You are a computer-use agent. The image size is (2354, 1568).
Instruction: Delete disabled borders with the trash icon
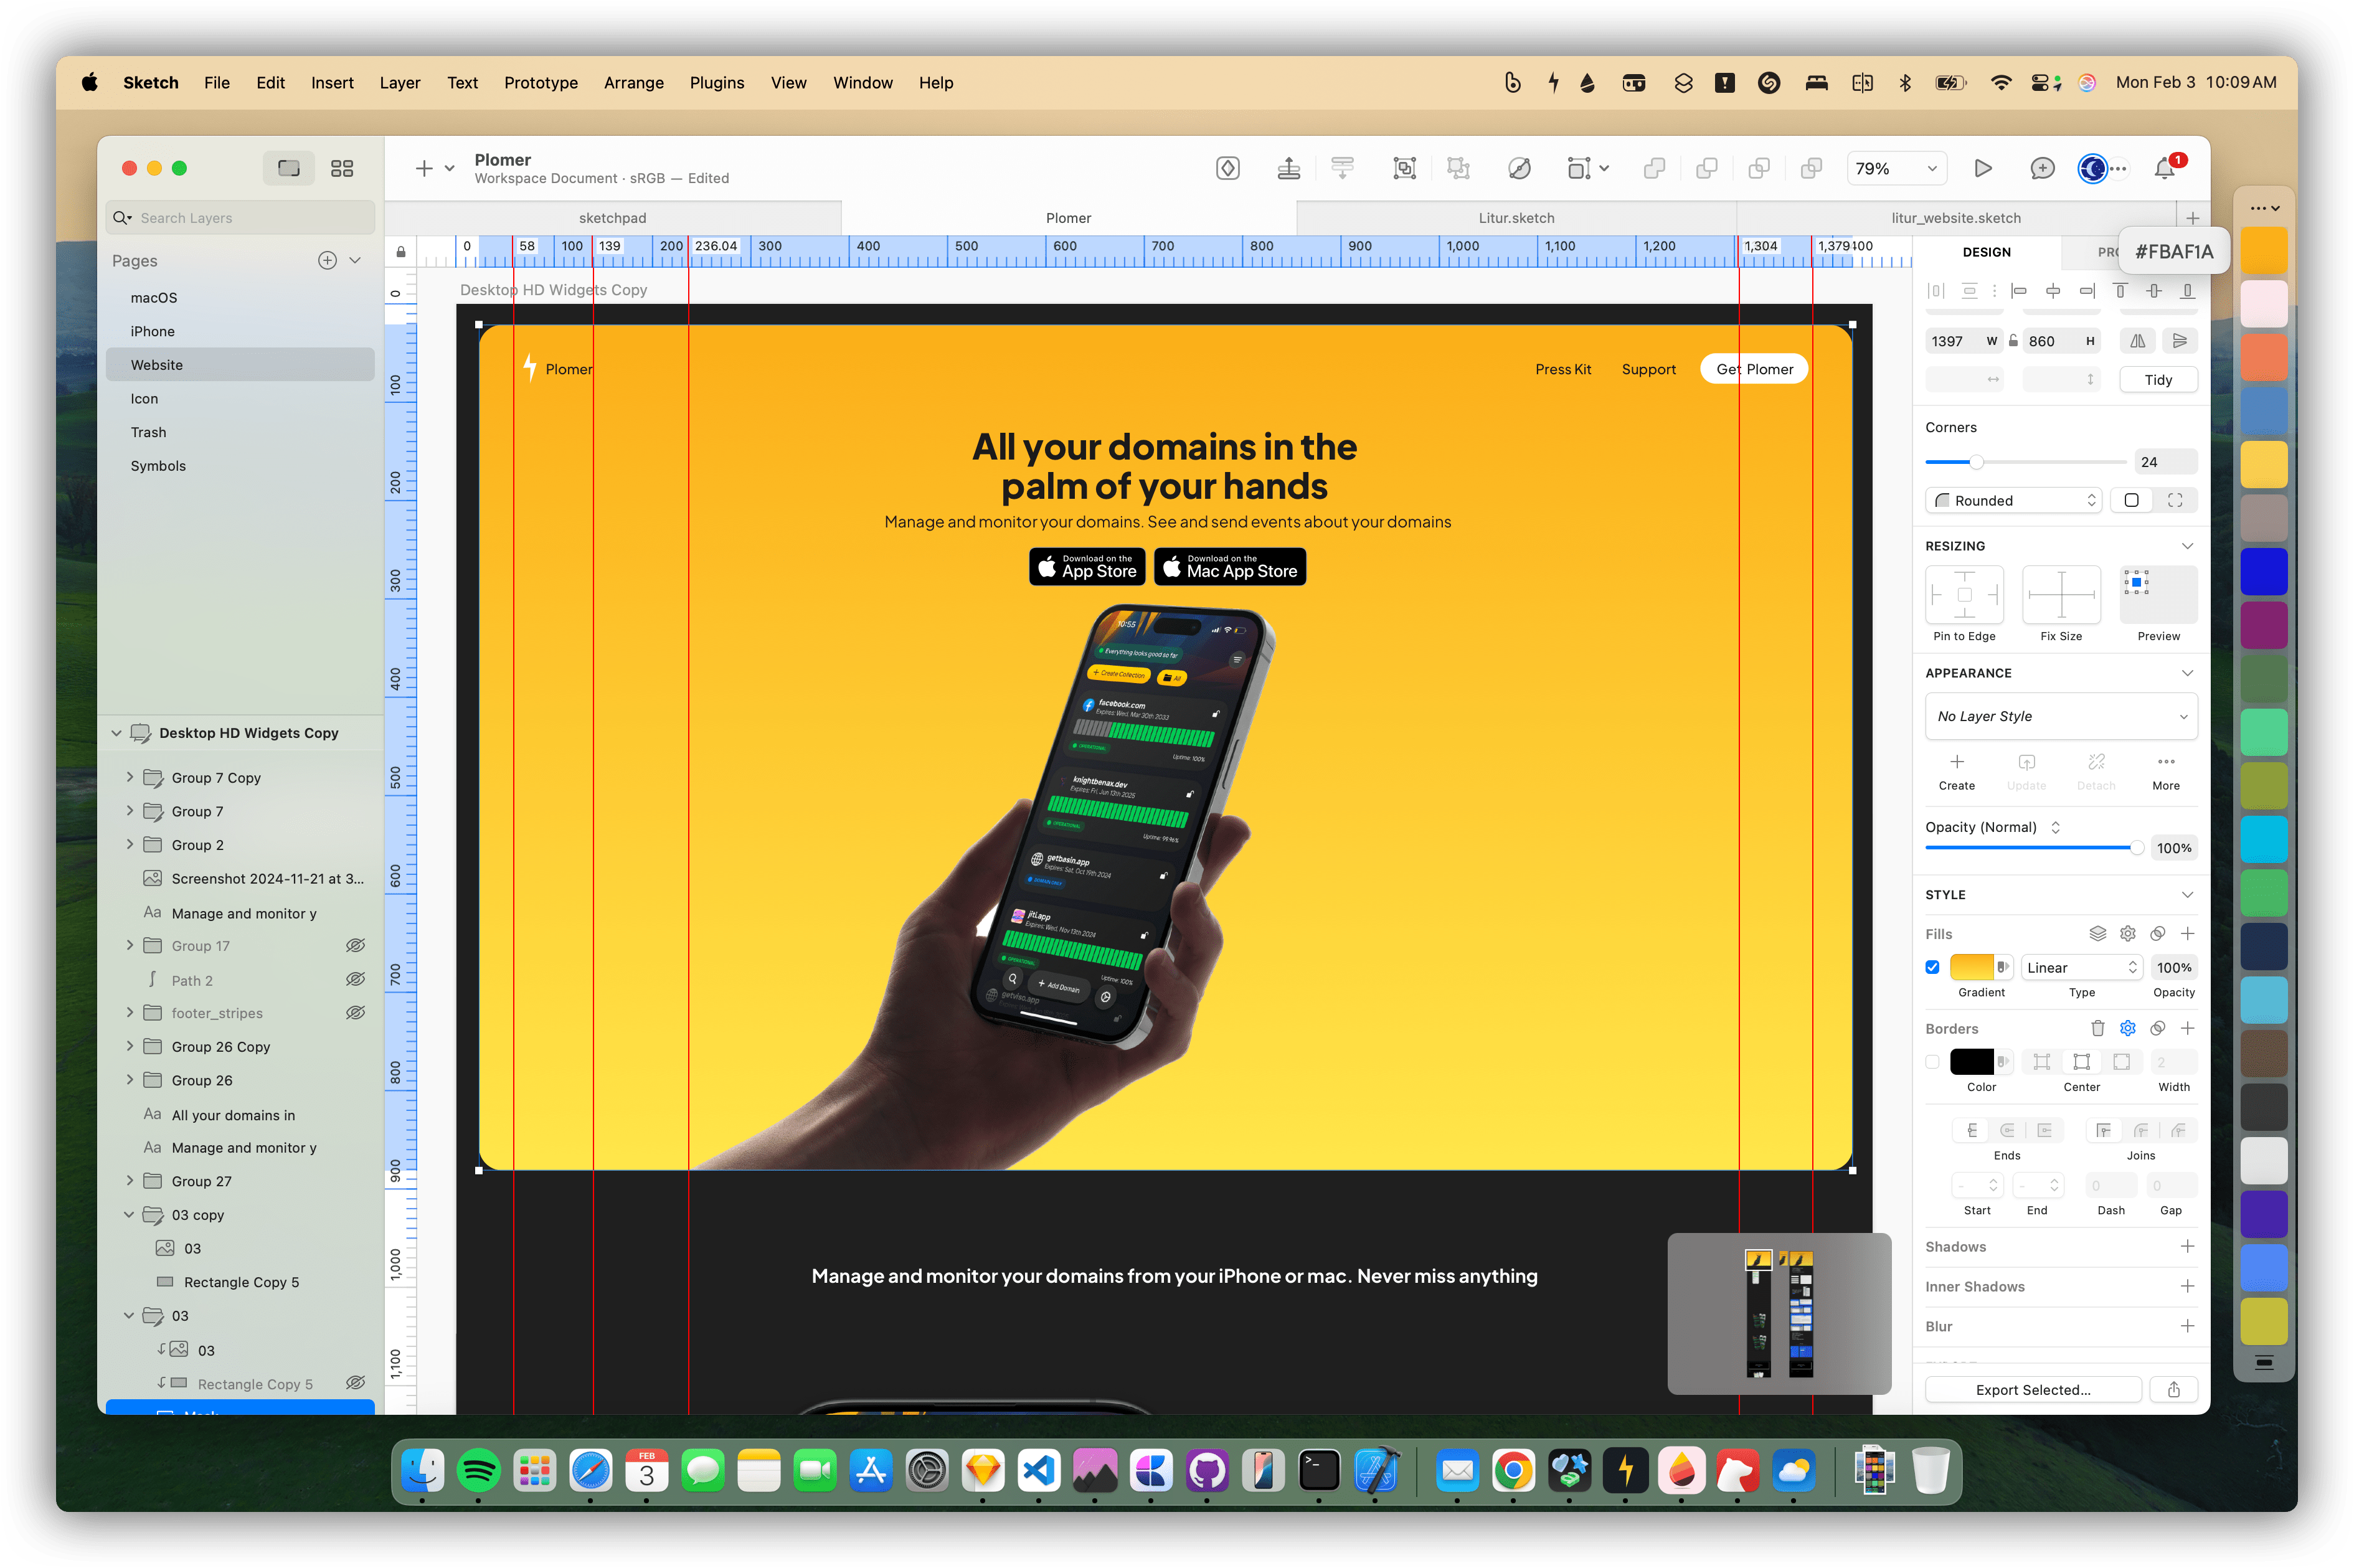click(2097, 1028)
